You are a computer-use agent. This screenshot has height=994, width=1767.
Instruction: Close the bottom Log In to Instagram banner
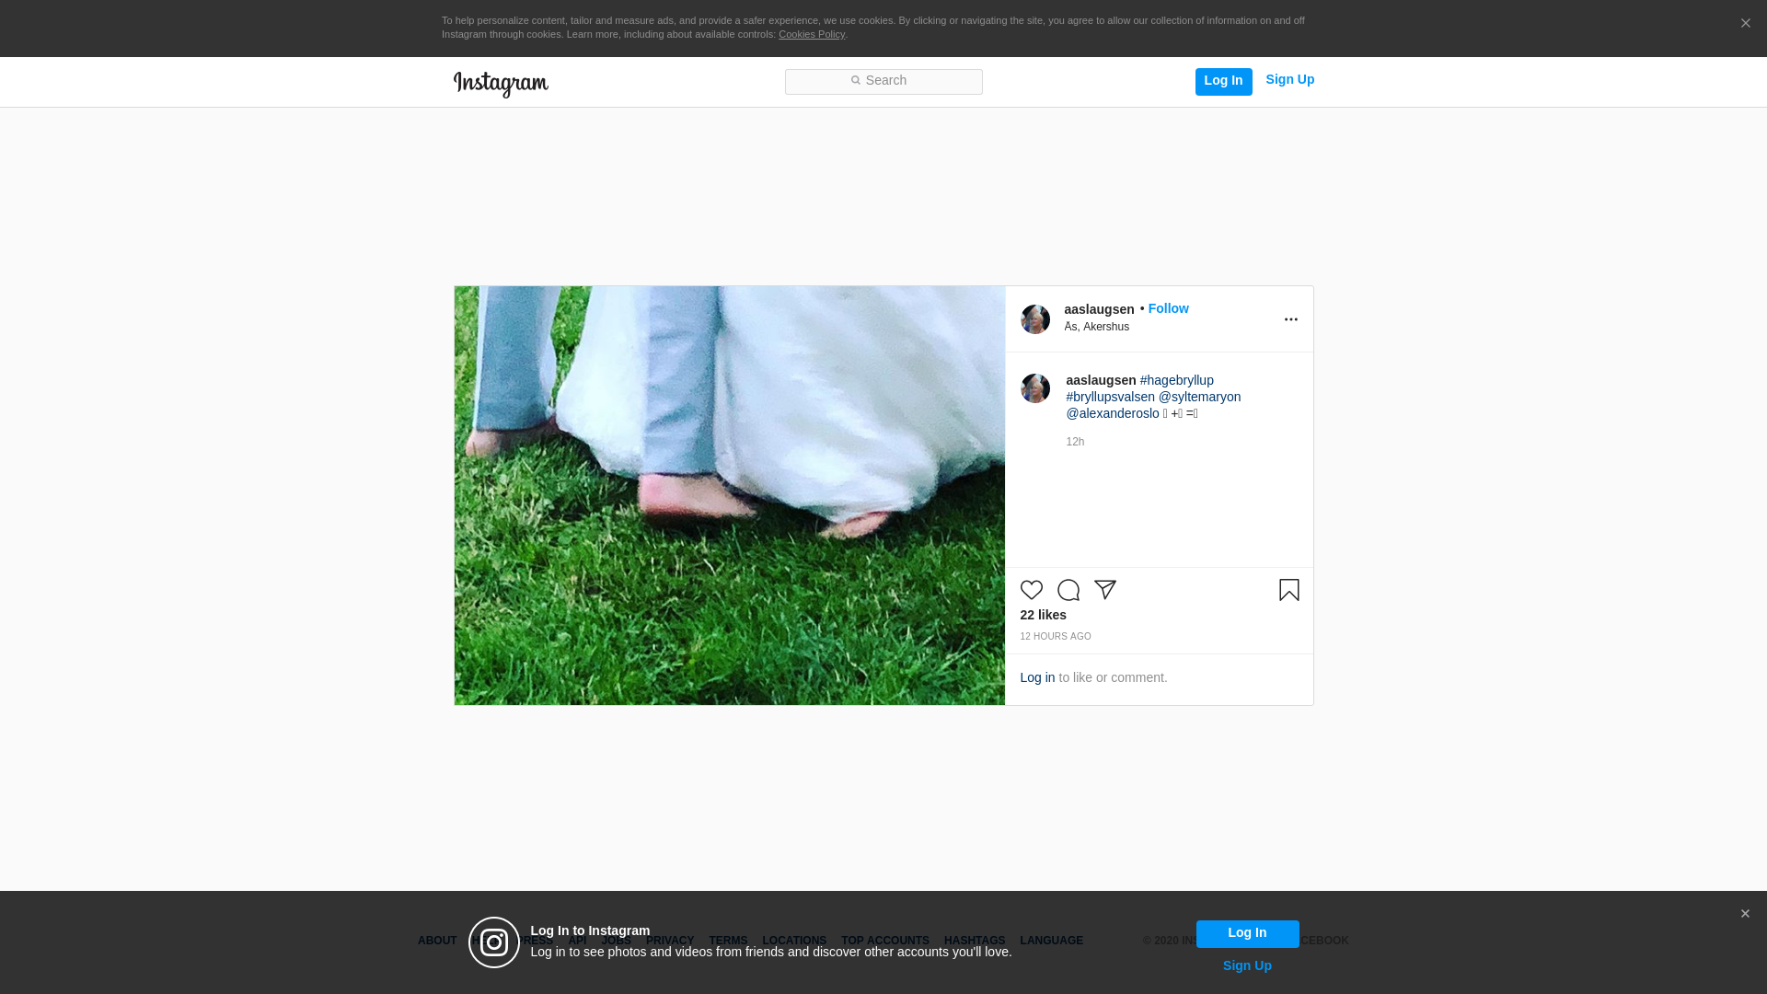(1745, 914)
